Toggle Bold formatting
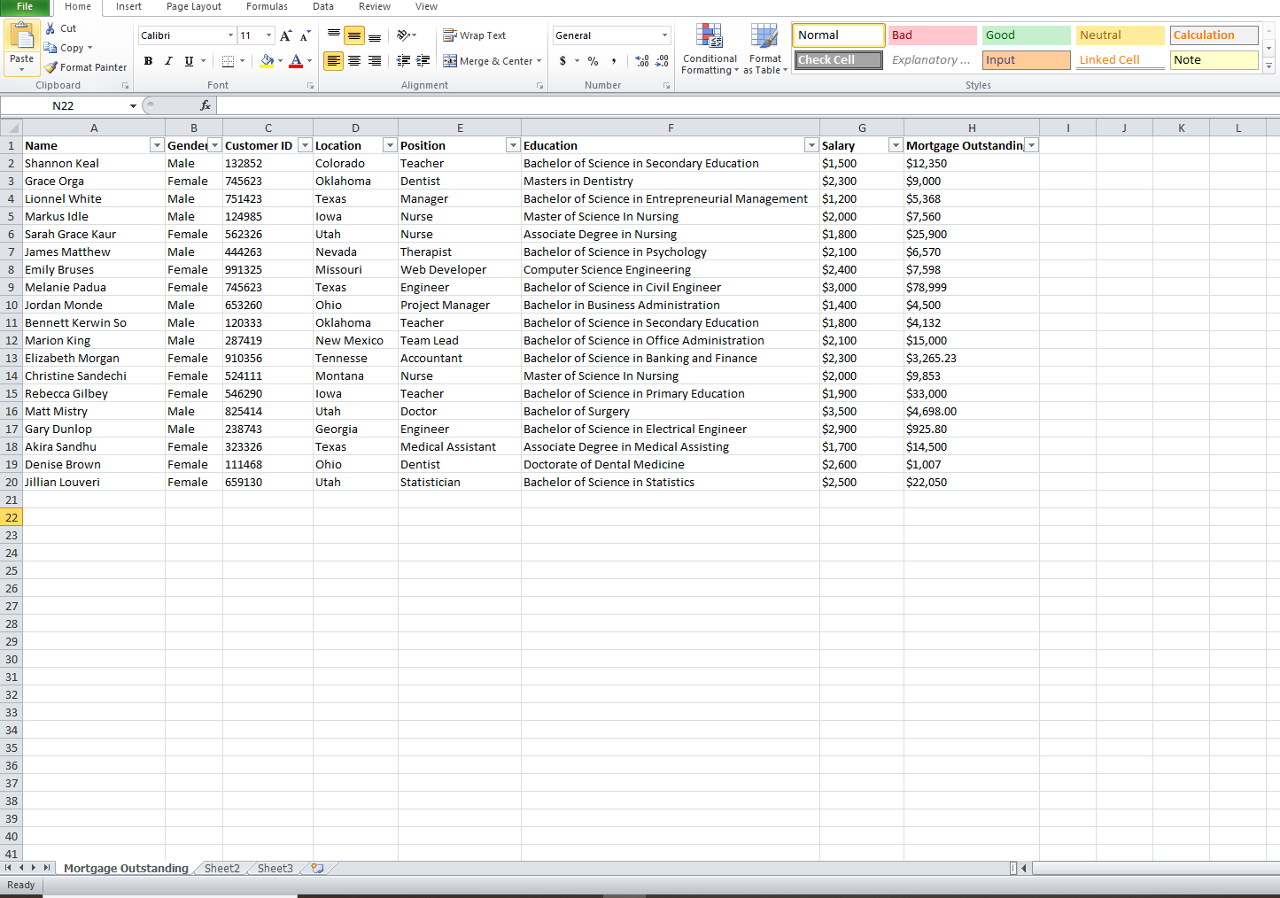This screenshot has width=1280, height=898. (148, 61)
